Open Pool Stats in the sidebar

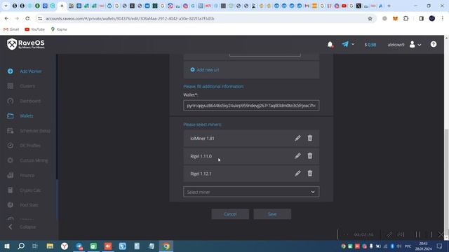29,205
